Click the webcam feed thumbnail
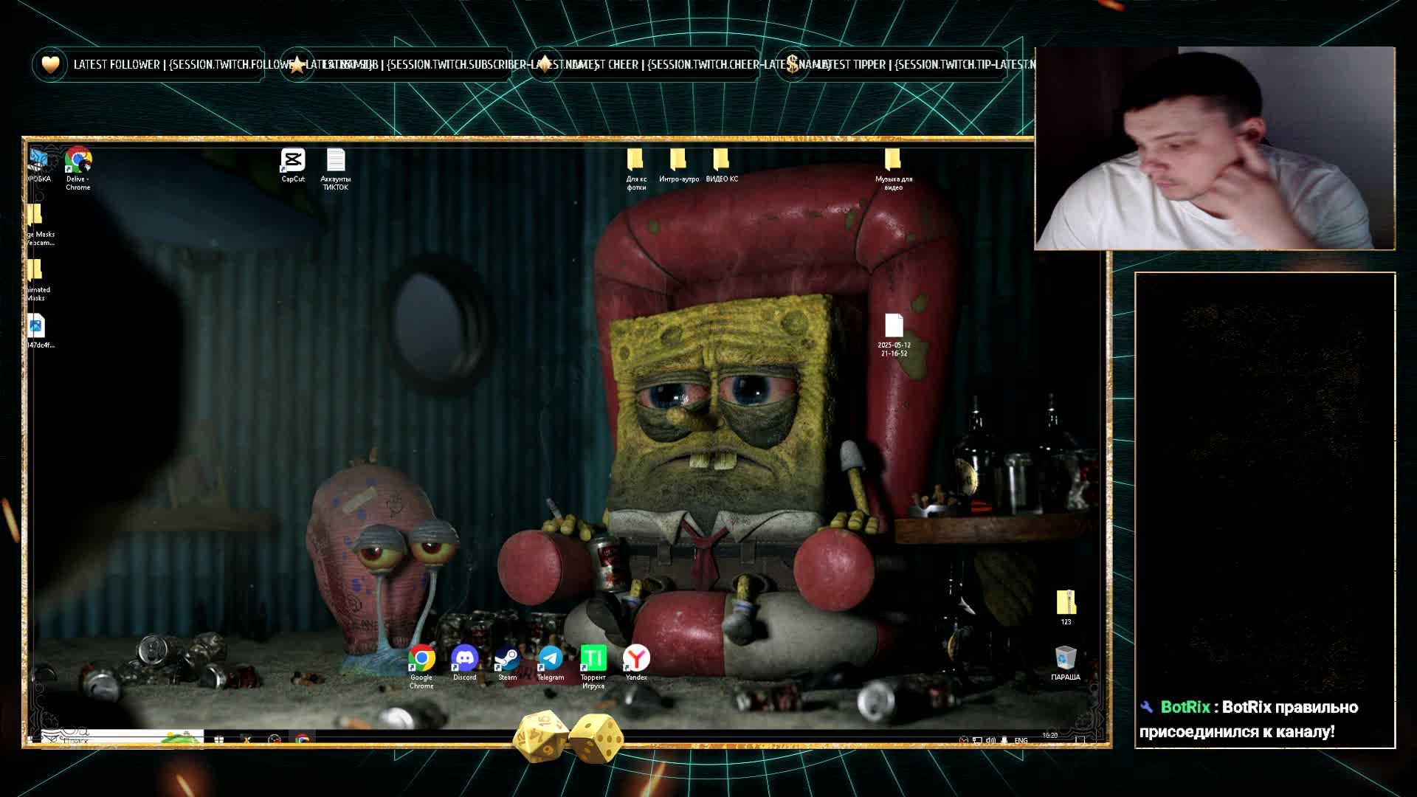The height and width of the screenshot is (797, 1417). (1215, 148)
